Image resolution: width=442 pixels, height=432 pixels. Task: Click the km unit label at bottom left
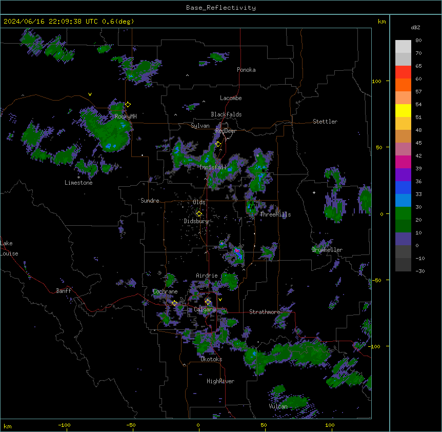click(x=8, y=426)
